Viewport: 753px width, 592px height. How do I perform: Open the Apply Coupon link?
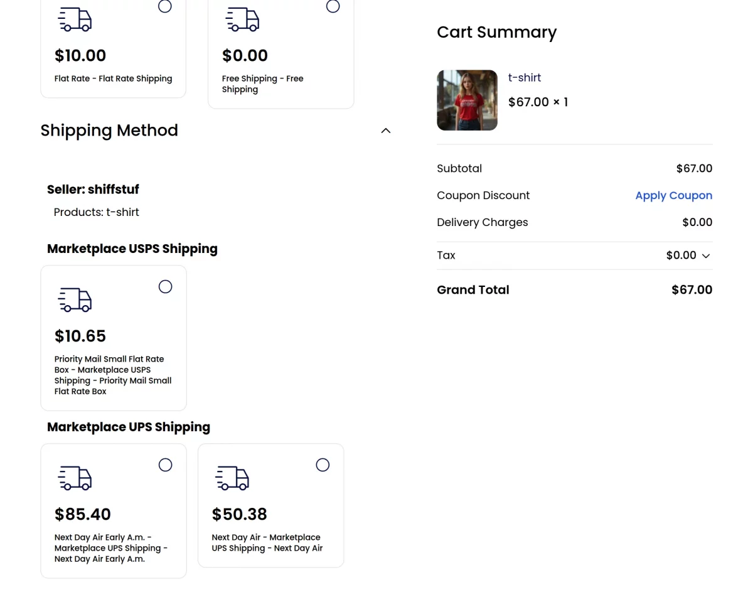(x=673, y=195)
